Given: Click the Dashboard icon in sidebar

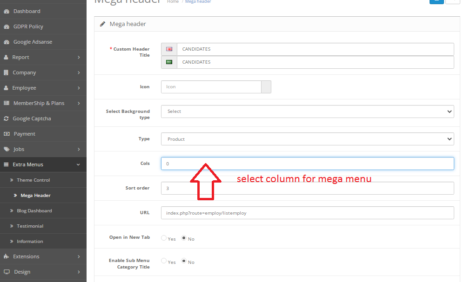Looking at the screenshot, I should point(7,11).
